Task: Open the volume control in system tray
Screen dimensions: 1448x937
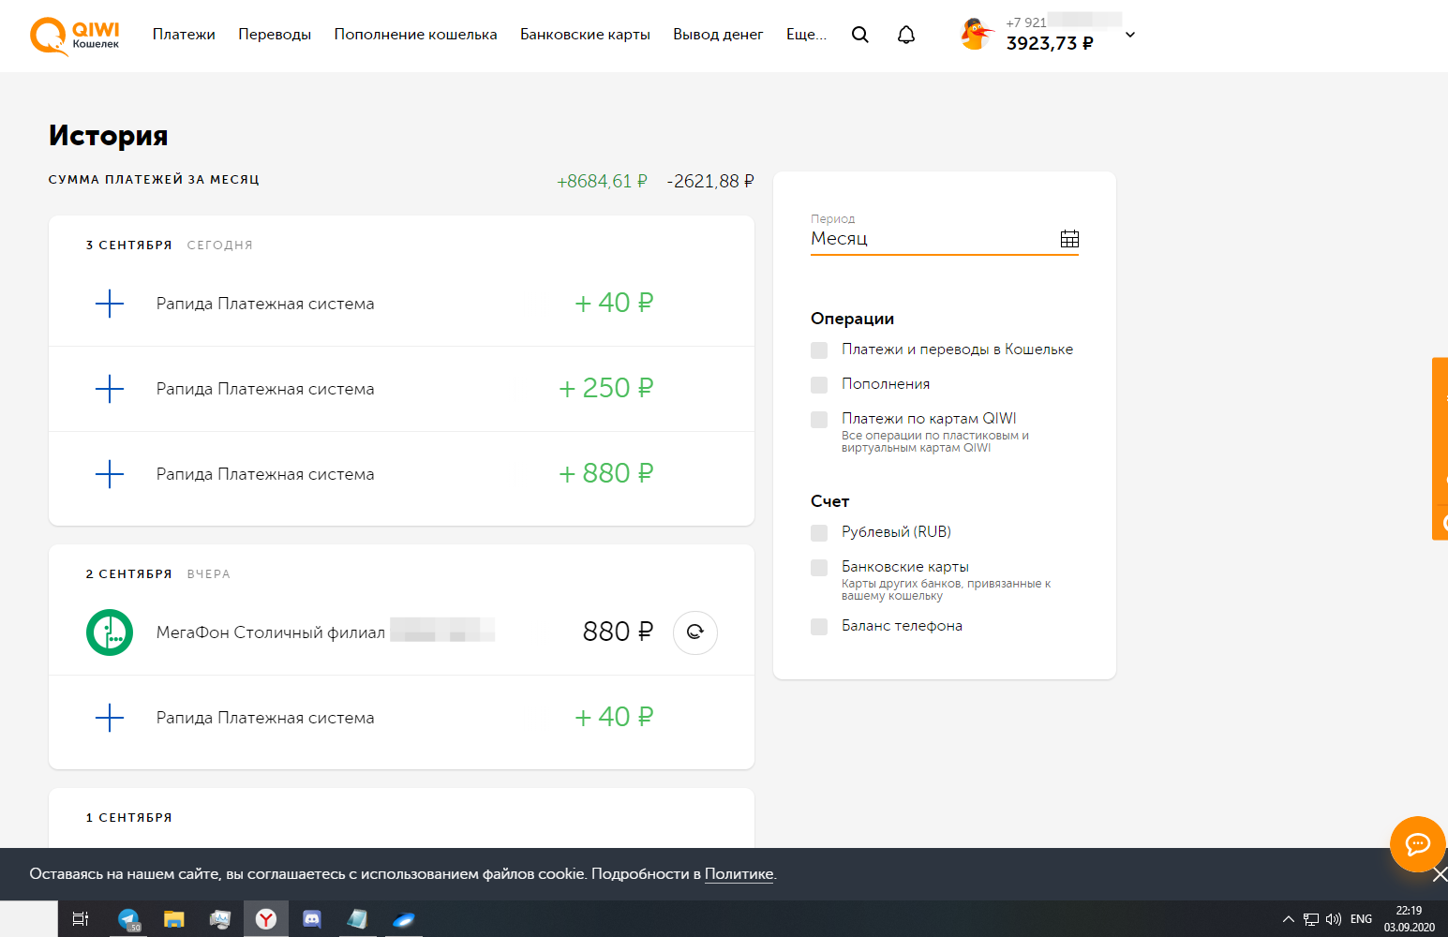Action: point(1334,919)
